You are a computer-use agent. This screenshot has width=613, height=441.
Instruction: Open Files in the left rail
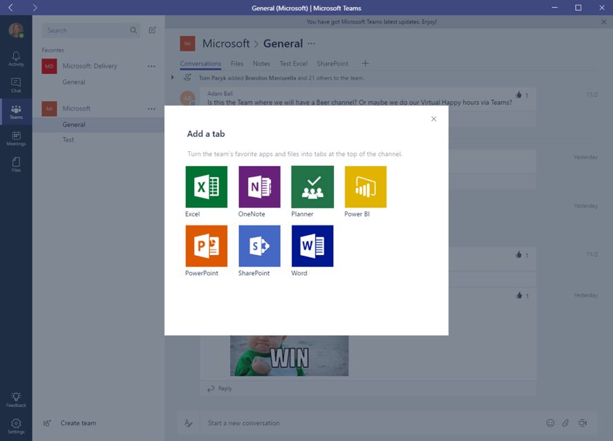[x=16, y=165]
